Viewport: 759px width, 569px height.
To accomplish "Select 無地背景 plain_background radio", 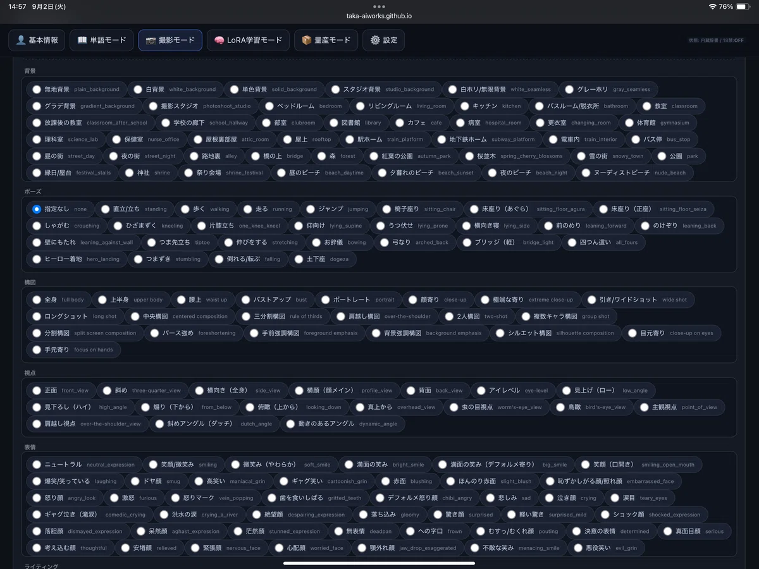I will pyautogui.click(x=37, y=90).
